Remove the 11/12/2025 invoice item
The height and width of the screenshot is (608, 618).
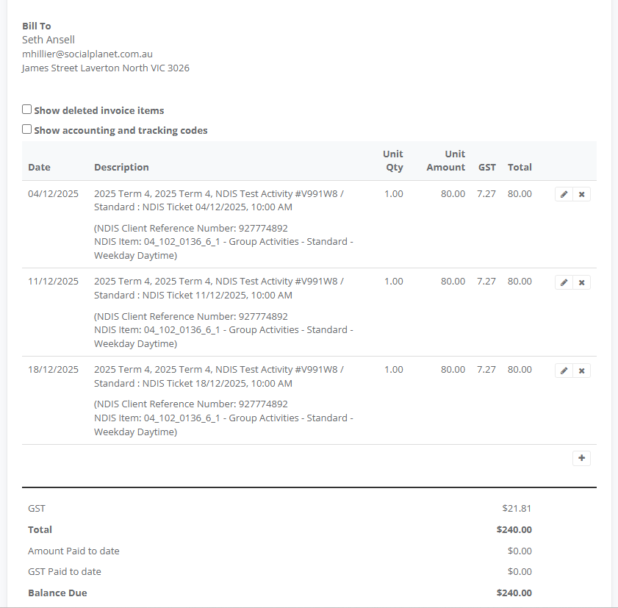581,282
